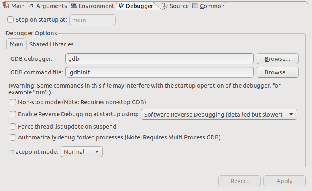Enable automatically debug forked processes
This screenshot has width=312, height=191.
pos(13,137)
